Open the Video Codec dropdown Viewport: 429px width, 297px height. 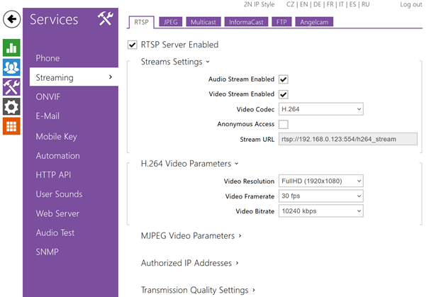pos(321,109)
